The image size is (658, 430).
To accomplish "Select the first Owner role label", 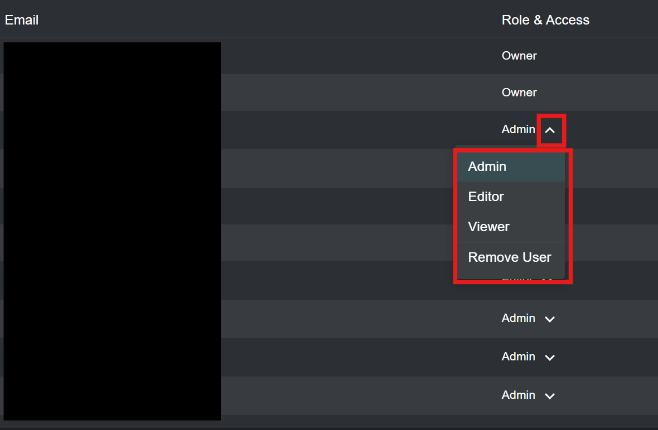I will pos(519,56).
